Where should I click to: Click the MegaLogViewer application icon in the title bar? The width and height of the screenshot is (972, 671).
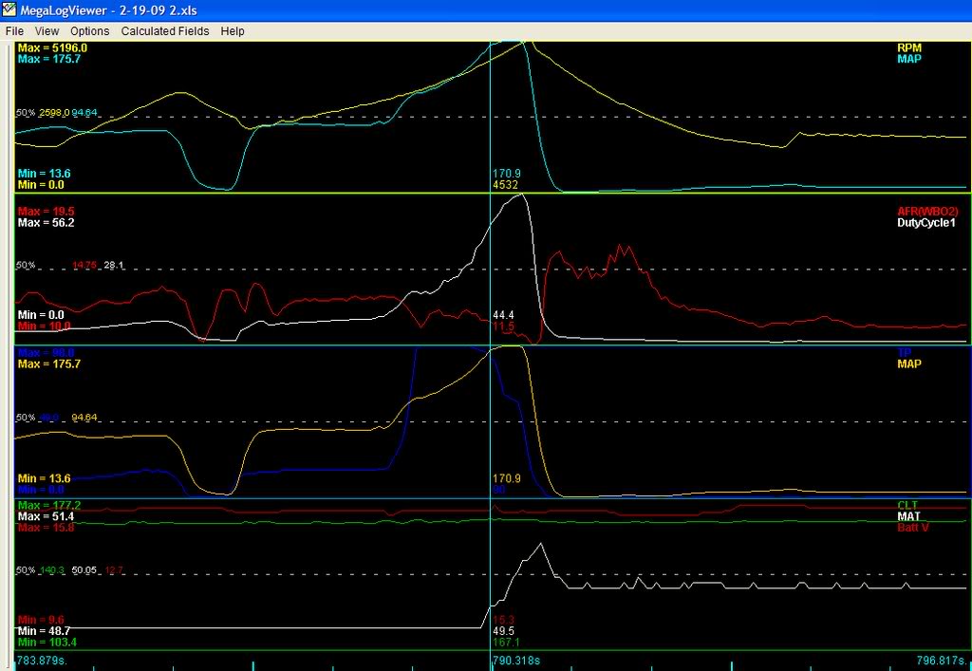pyautogui.click(x=9, y=10)
